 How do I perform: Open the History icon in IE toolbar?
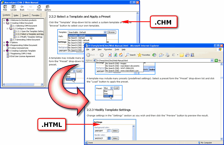point(154,55)
